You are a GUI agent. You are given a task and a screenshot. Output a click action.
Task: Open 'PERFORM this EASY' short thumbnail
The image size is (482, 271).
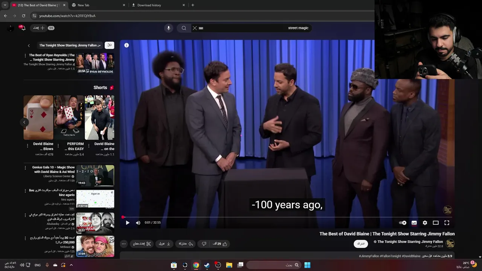click(x=69, y=117)
